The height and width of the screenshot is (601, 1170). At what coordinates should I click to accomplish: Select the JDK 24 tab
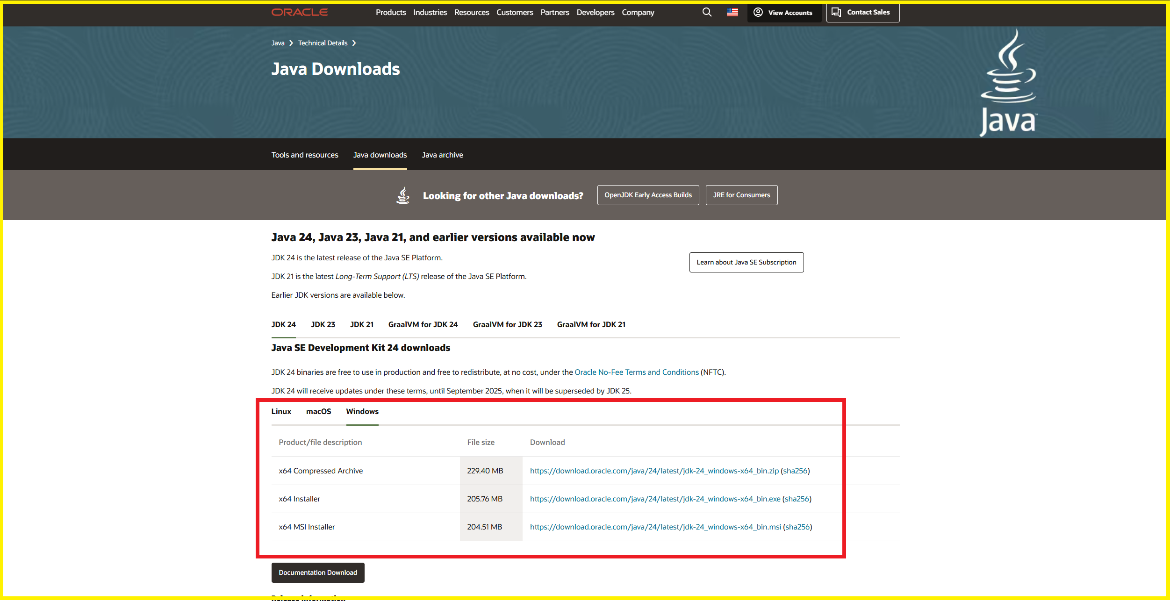(x=284, y=325)
